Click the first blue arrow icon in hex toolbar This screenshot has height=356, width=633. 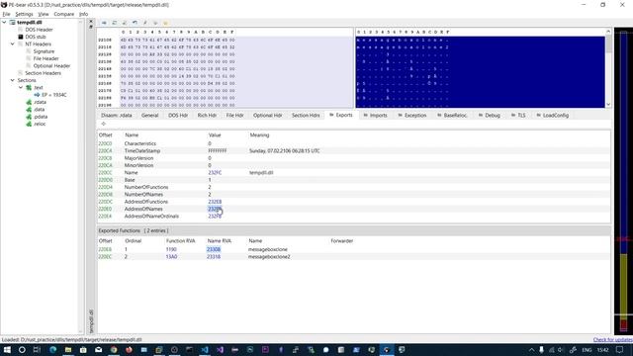pyautogui.click(x=104, y=23)
